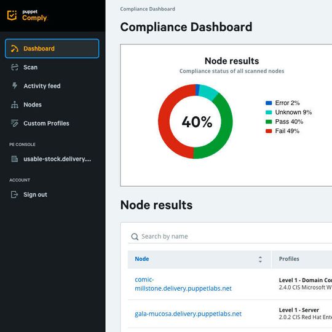This screenshot has height=332, width=332.
Task: Click the Pass 40% legend label
Action: pyautogui.click(x=289, y=122)
